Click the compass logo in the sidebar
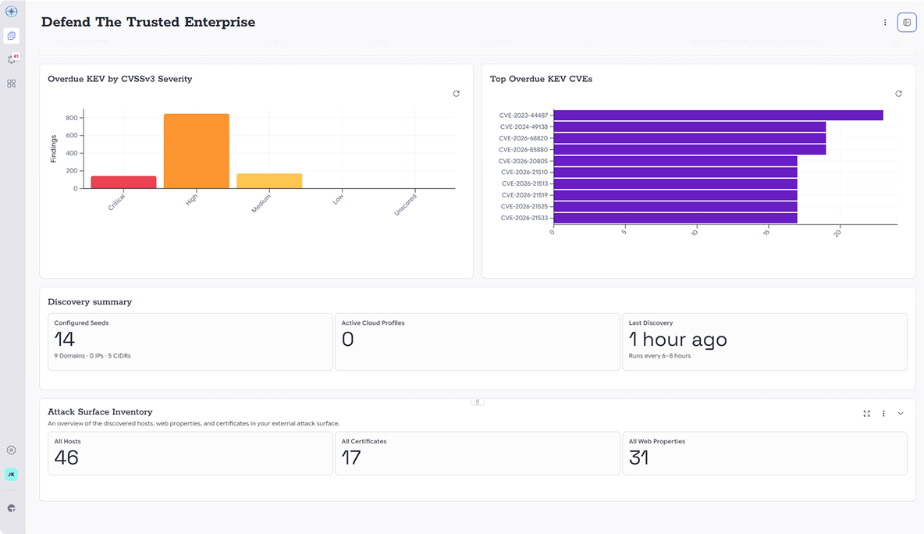Screen dimensions: 924x534 click(11, 11)
